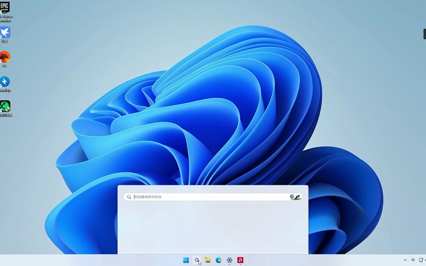426x266 pixels.
Task: Open the blue bird app desktop shortcut
Action: tap(5, 32)
